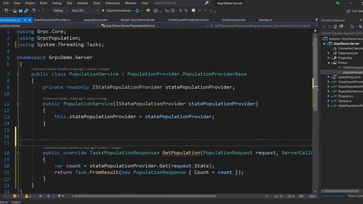Viewport: 363px width, 204px height.
Task: Open the Edit menu
Action: [x=6, y=3]
